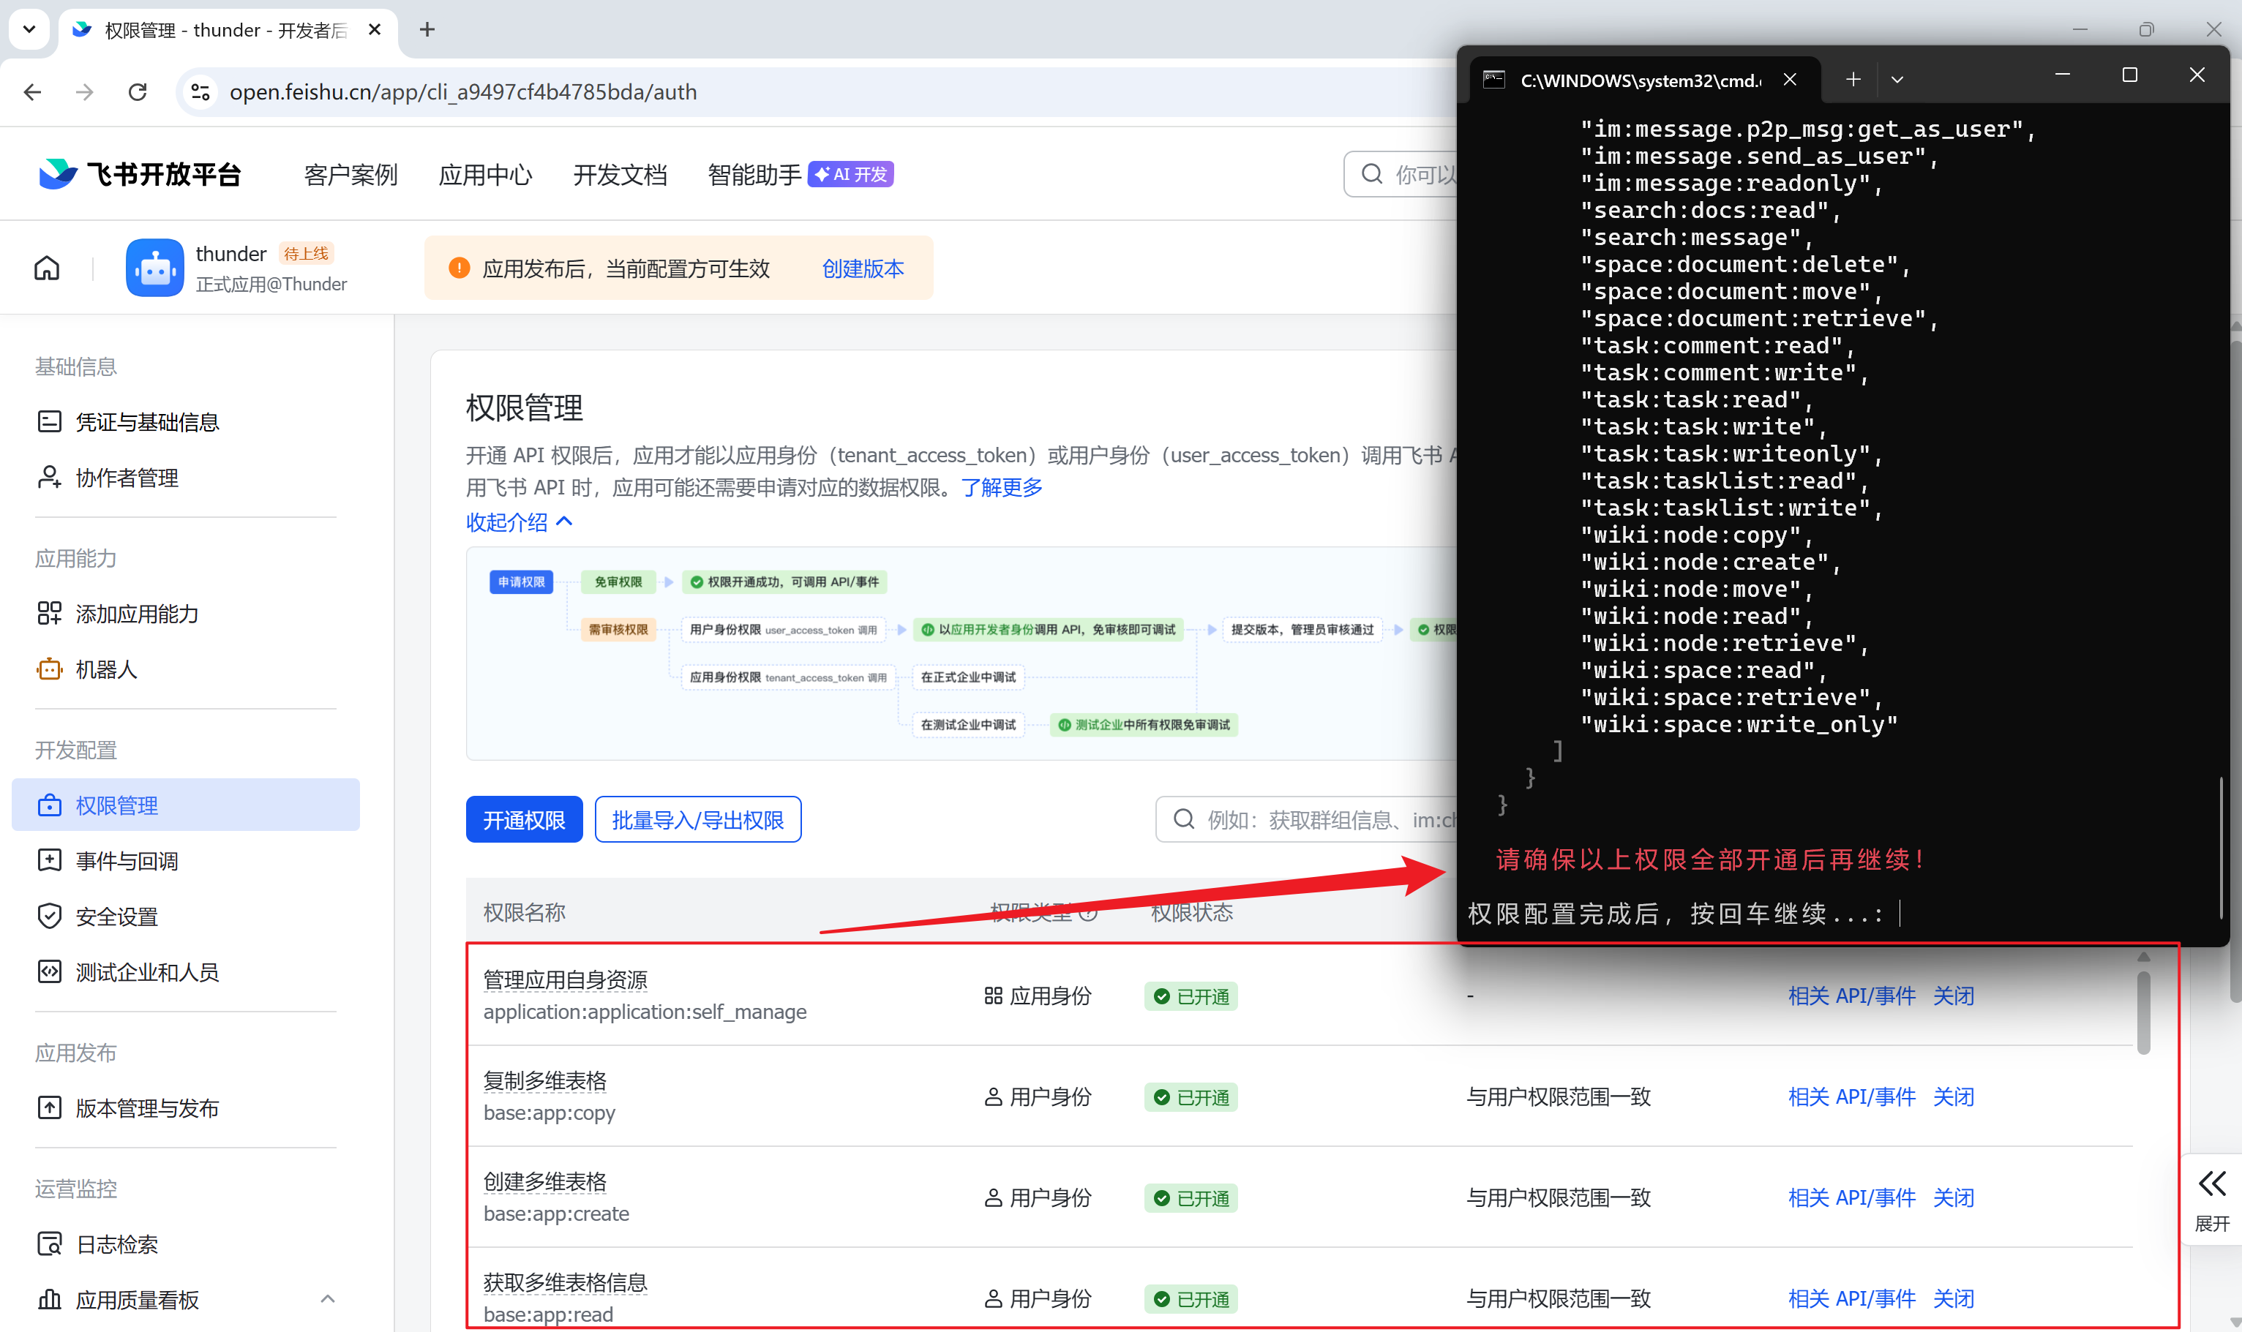Click the 开通权限 button
Screen dimensions: 2242x1332
pyautogui.click(x=523, y=819)
